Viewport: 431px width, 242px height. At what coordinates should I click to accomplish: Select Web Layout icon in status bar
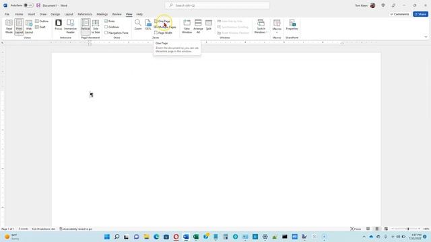pos(386,229)
